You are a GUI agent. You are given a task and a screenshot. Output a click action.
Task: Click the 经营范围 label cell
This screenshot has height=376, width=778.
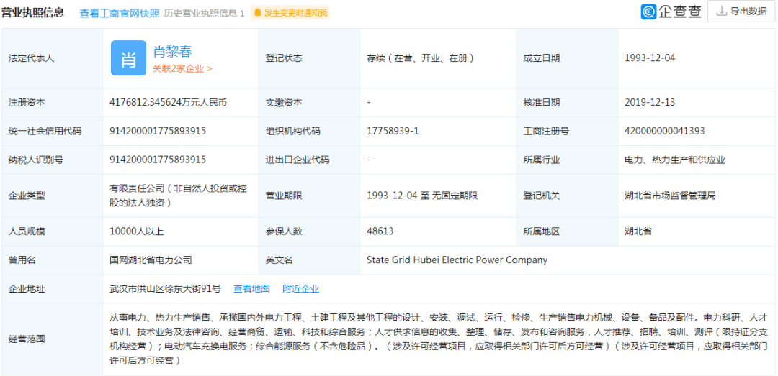pyautogui.click(x=52, y=339)
